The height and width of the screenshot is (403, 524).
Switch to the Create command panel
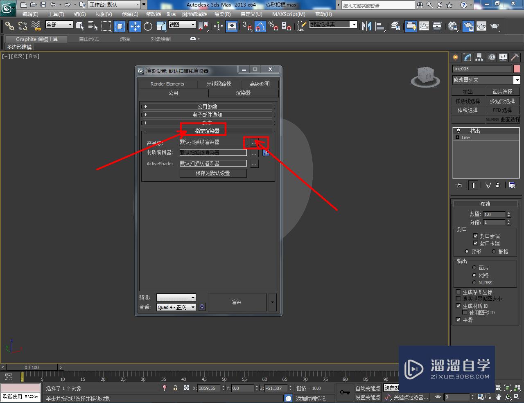[x=456, y=57]
